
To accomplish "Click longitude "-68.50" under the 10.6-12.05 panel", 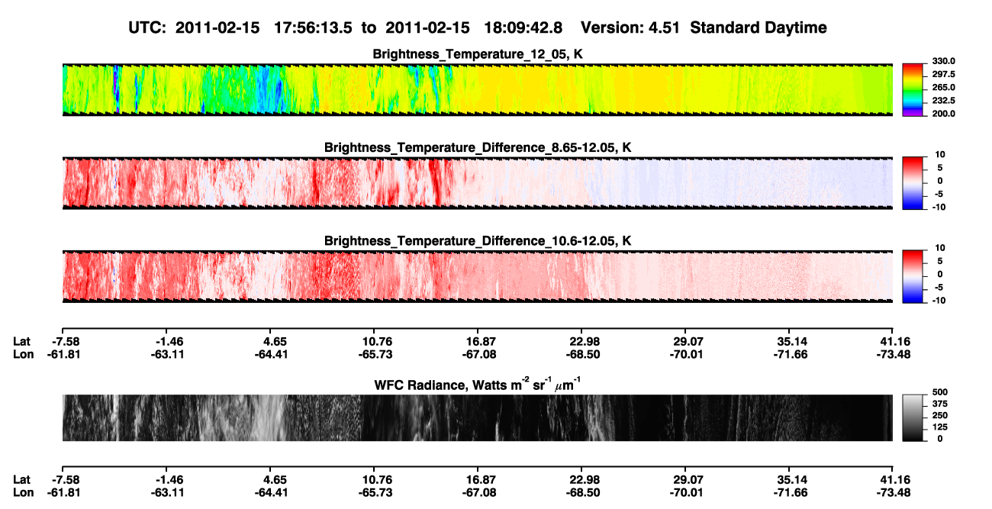I will click(x=582, y=354).
